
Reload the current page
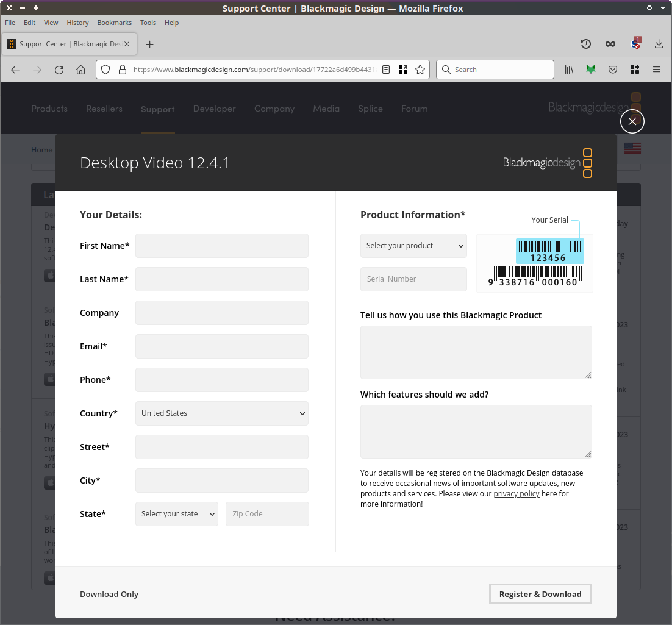coord(59,70)
